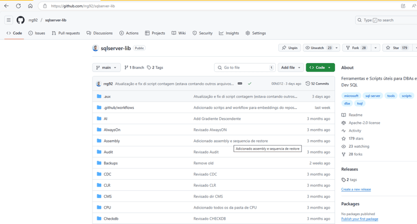Reload the page with refresh icon
Viewport: 417px width, 224px height.
(18, 6)
